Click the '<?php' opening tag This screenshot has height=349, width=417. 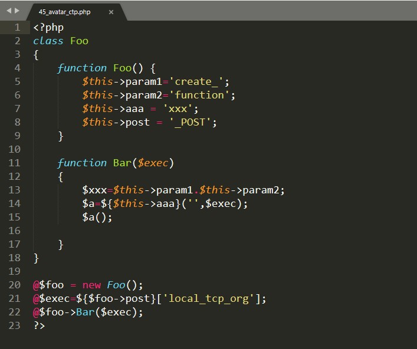coord(48,28)
